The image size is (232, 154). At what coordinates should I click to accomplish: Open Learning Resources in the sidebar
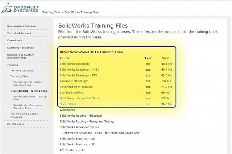20,47
